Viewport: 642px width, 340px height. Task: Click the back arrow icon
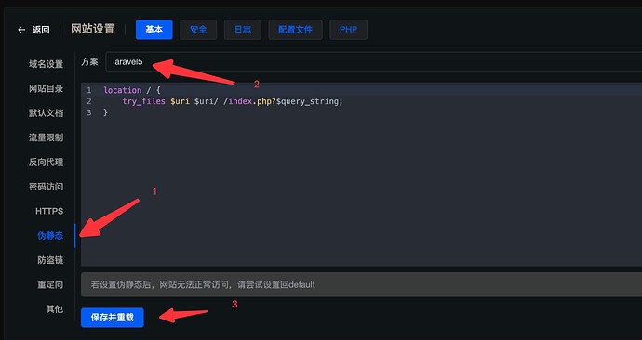pyautogui.click(x=21, y=30)
